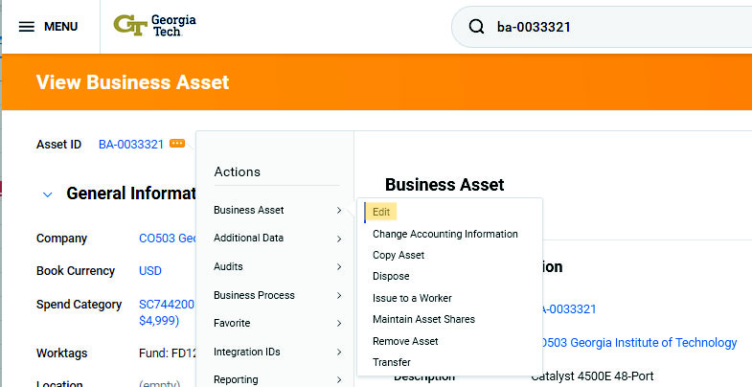Image resolution: width=752 pixels, height=387 pixels.
Task: Select Remove Asset option
Action: pyautogui.click(x=405, y=341)
